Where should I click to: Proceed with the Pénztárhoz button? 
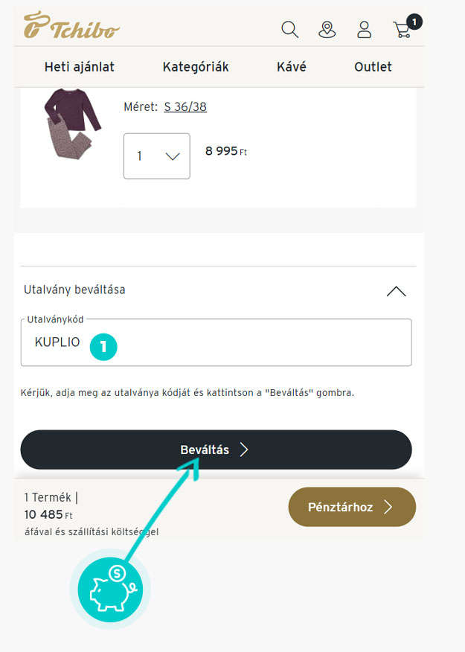pyautogui.click(x=352, y=507)
